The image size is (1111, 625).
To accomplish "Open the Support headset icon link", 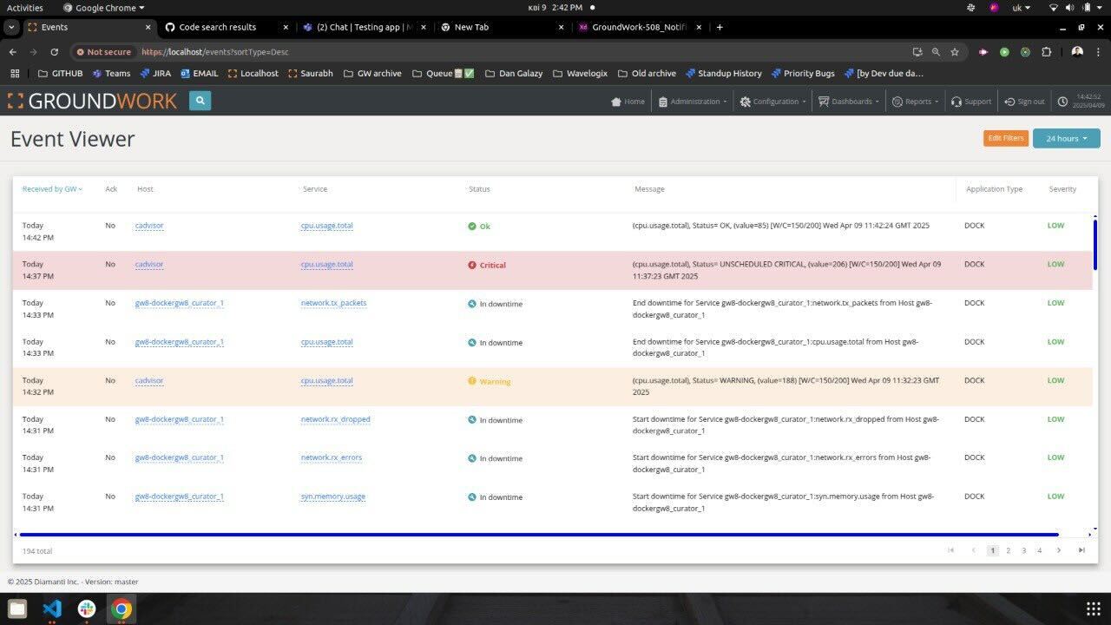I will coord(956,102).
